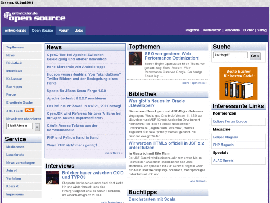This screenshot has width=270, height=203.
Task: Click the orange XML feed badge
Action: (x=29, y=110)
